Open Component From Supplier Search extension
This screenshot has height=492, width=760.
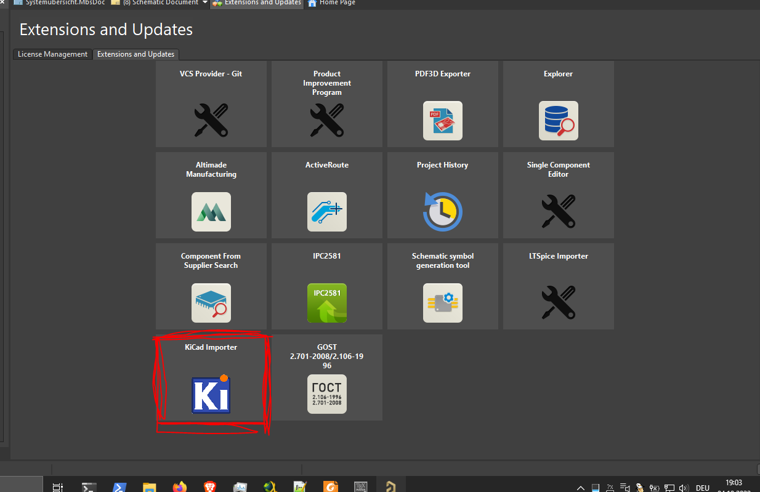tap(211, 286)
